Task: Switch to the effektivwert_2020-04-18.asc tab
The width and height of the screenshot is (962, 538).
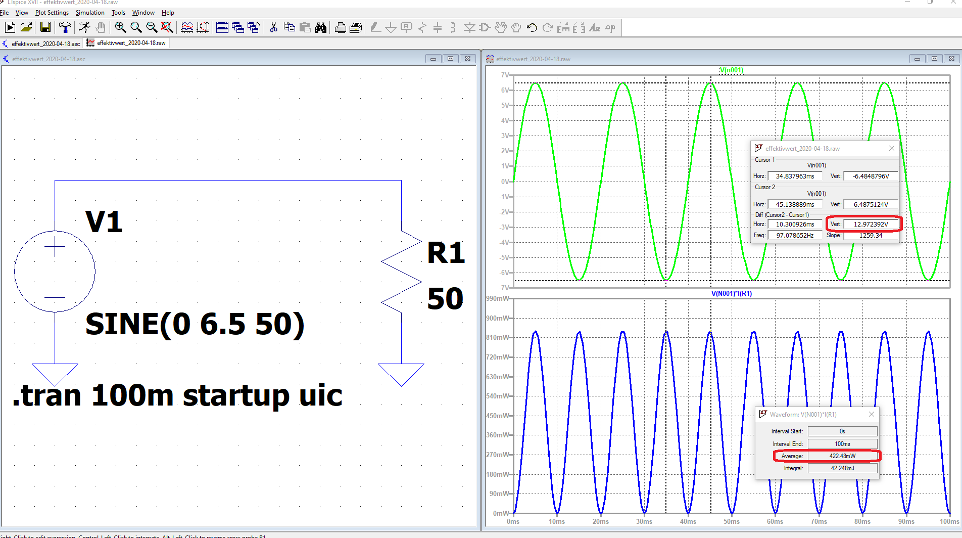Action: (x=41, y=43)
